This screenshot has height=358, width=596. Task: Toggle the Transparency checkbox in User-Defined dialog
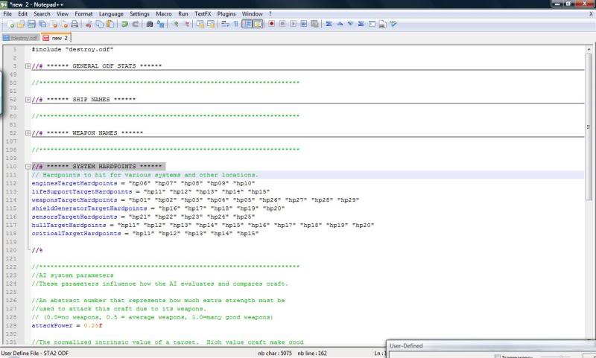[497, 356]
